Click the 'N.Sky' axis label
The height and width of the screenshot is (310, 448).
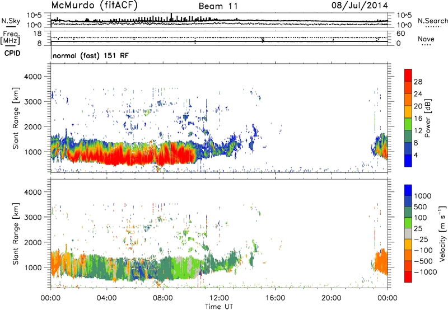coord(11,21)
